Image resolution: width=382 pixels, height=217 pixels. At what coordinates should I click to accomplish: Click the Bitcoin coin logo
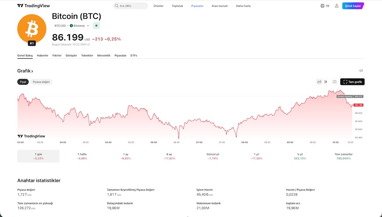[32, 28]
